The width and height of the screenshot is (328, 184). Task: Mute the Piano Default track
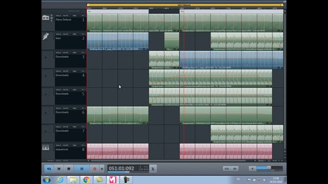(66, 16)
